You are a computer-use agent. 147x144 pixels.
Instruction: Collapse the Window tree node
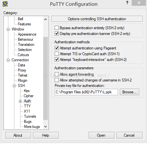(8, 29)
